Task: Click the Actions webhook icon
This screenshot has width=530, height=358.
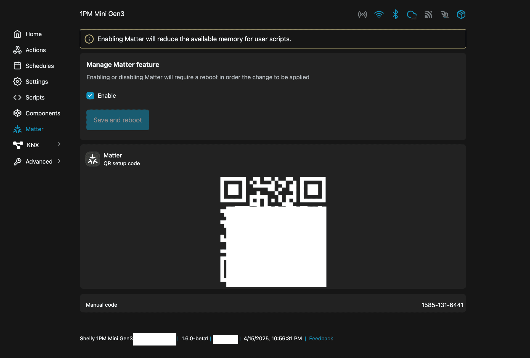Action: (x=17, y=50)
